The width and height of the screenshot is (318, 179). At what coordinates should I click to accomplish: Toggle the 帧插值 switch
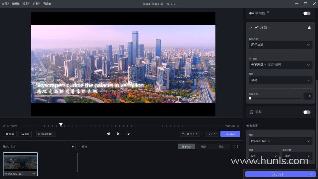point(307,13)
